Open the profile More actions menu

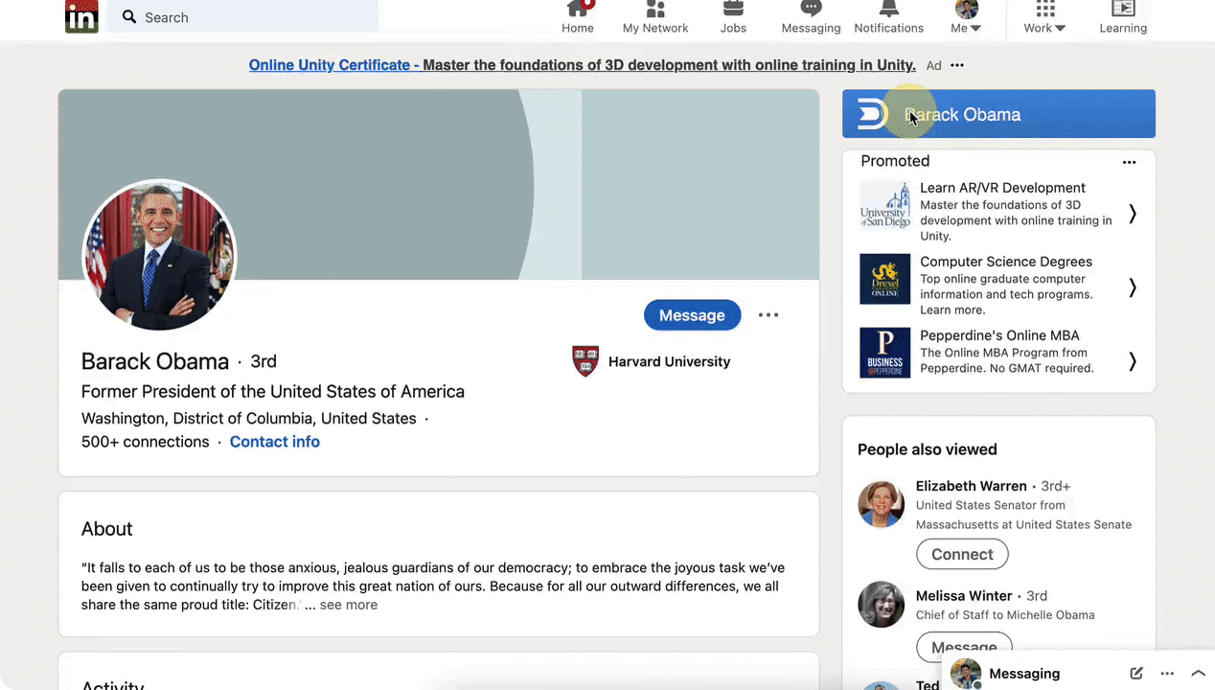click(768, 315)
